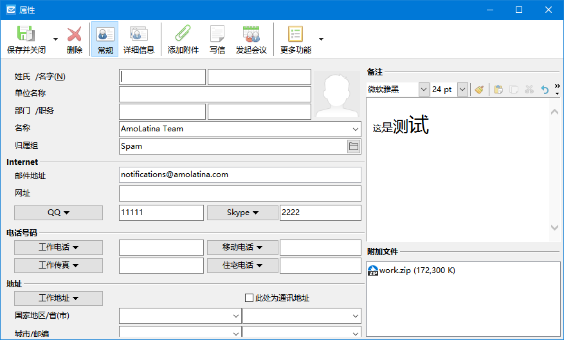The height and width of the screenshot is (340, 564).
Task: Expand the country/region (国家地区) combo box
Action: point(235,316)
